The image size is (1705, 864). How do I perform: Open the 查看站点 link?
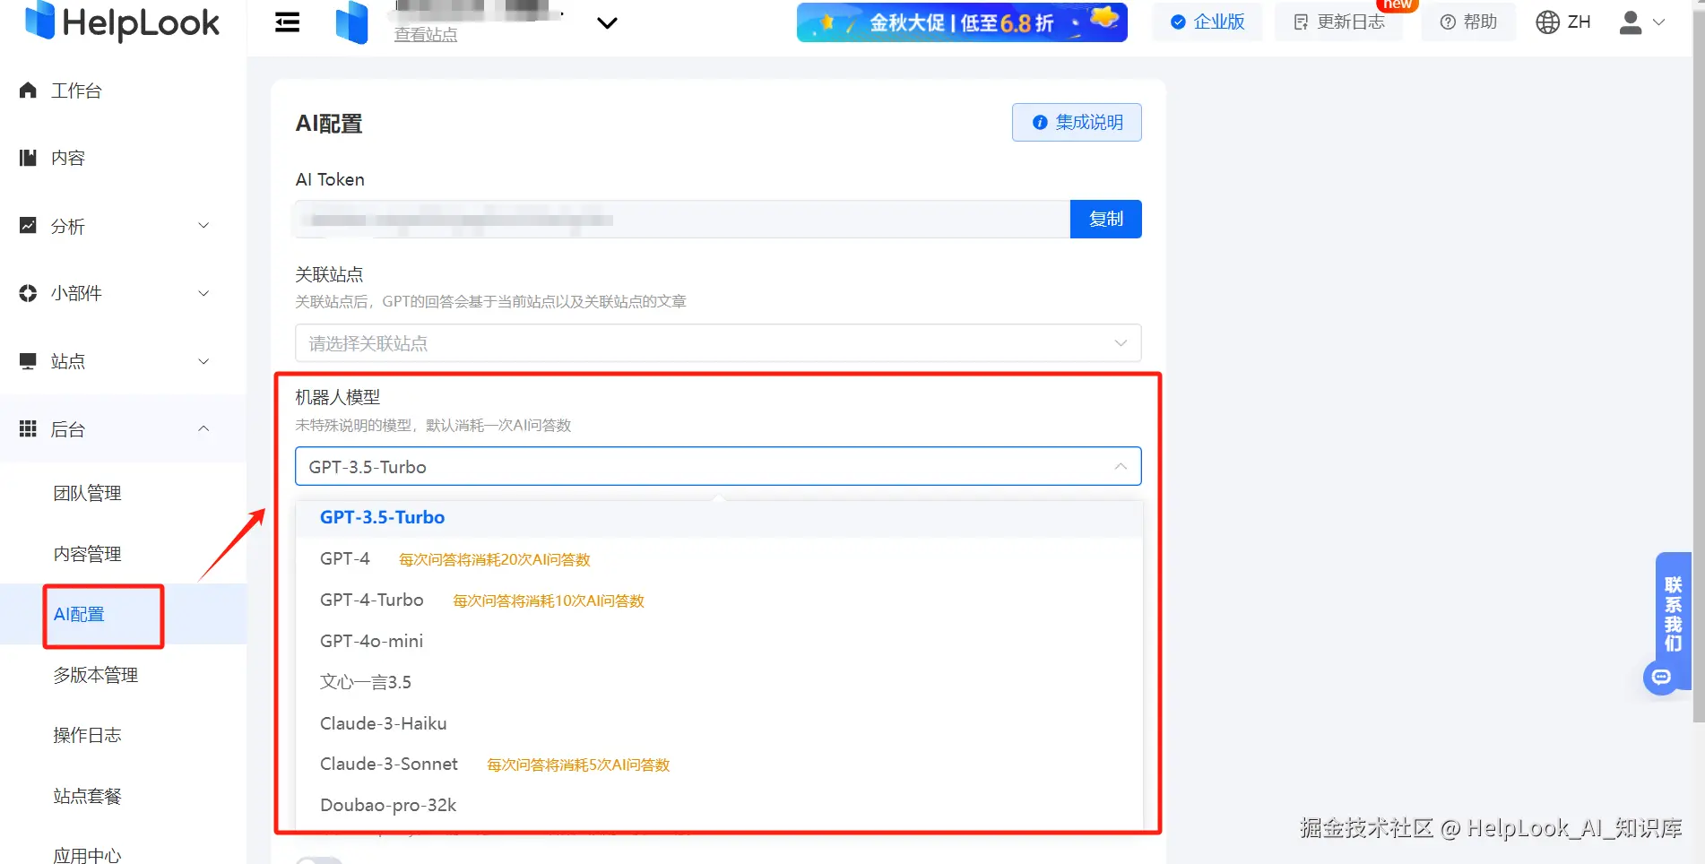coord(426,35)
